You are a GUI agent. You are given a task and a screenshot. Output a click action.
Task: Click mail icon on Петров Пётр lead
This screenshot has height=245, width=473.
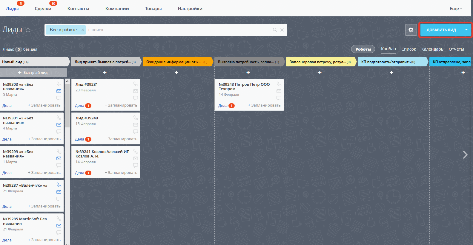(x=279, y=91)
